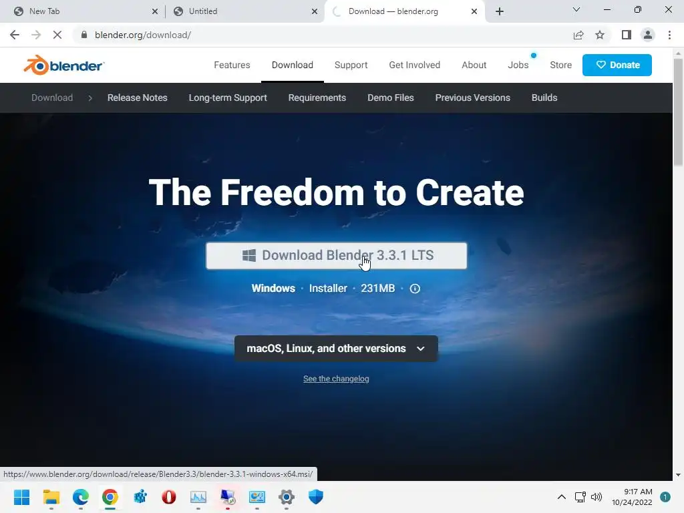684x513 pixels.
Task: Open the browser side panel icon
Action: point(627,35)
